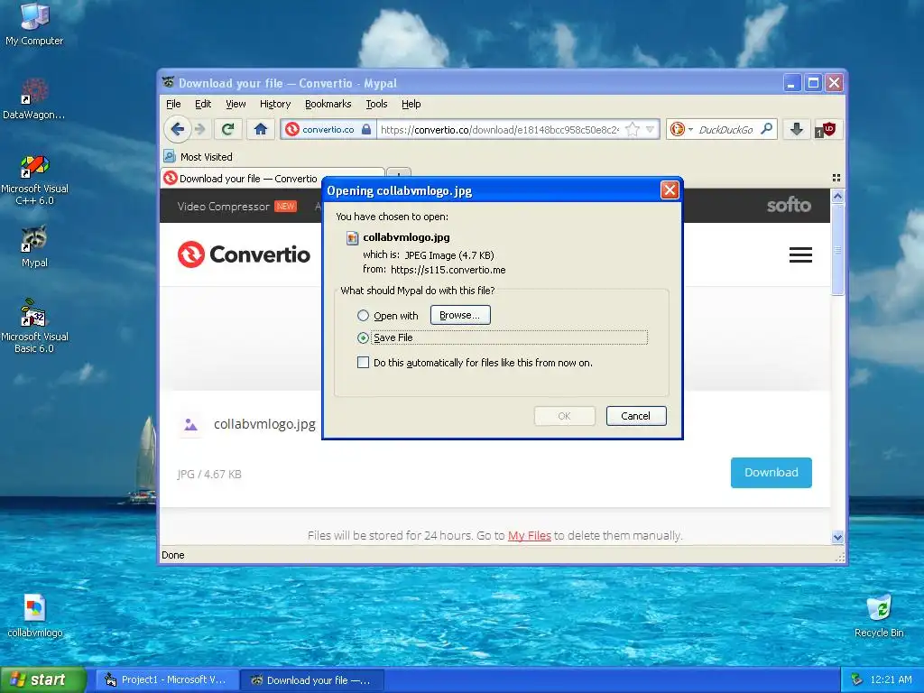The width and height of the screenshot is (924, 693).
Task: Click the browser Forward arrow
Action: 200,129
